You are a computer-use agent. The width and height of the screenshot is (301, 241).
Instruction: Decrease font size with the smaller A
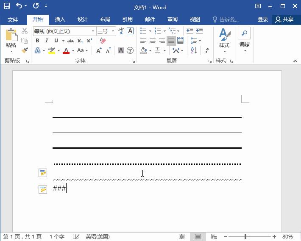108,51
